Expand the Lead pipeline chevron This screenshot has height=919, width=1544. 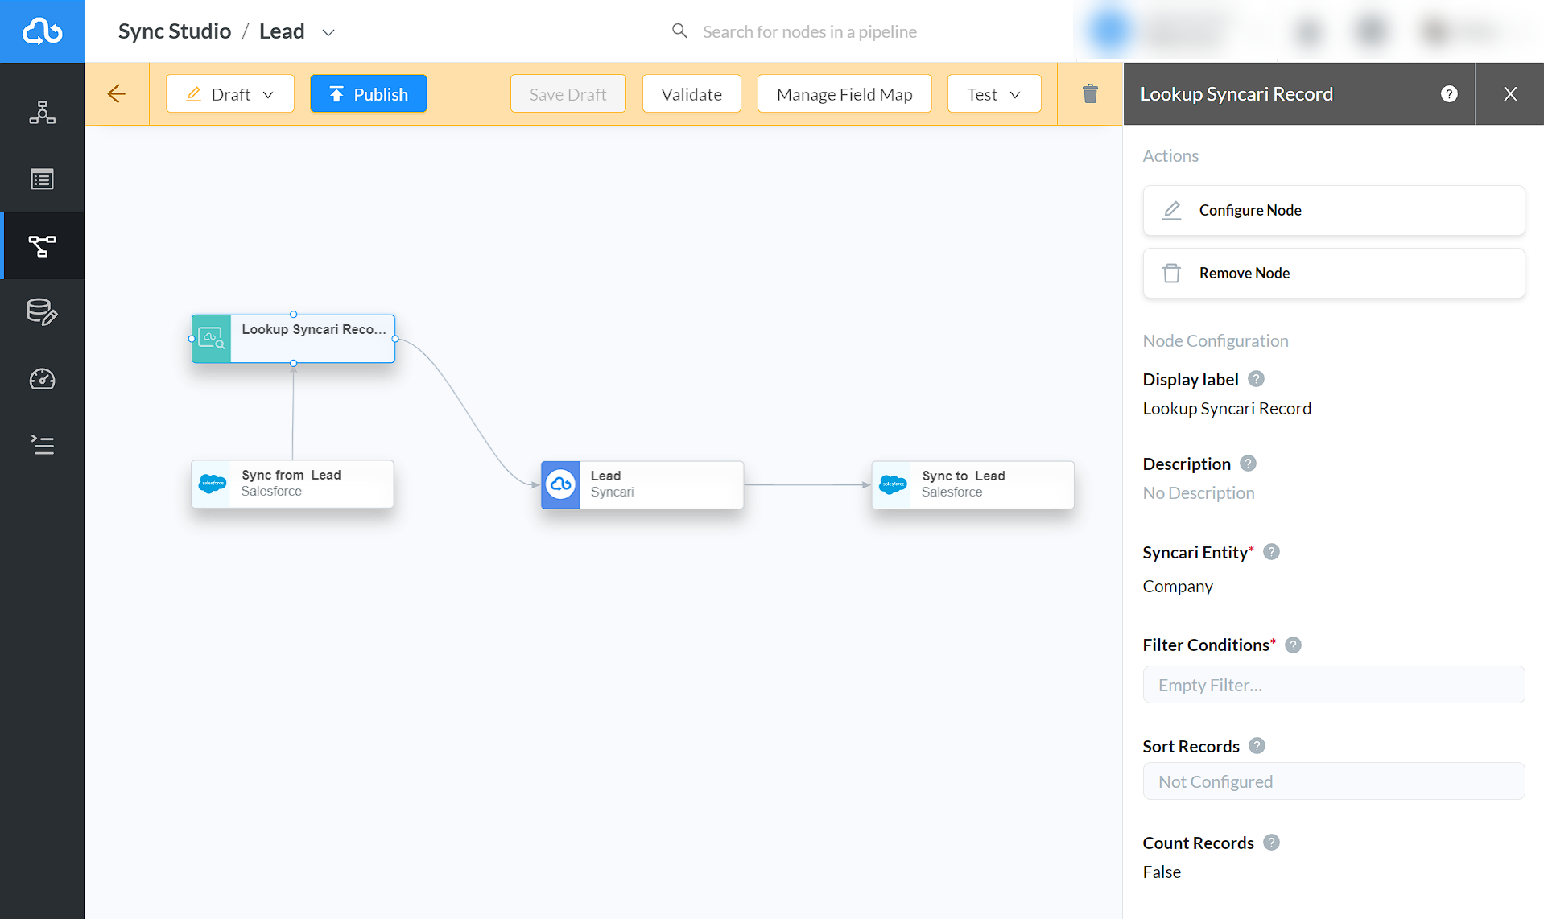(328, 32)
